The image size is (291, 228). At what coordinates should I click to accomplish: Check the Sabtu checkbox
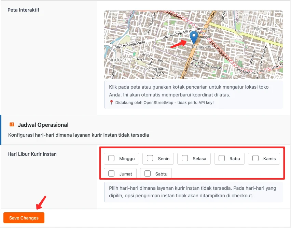(148, 173)
